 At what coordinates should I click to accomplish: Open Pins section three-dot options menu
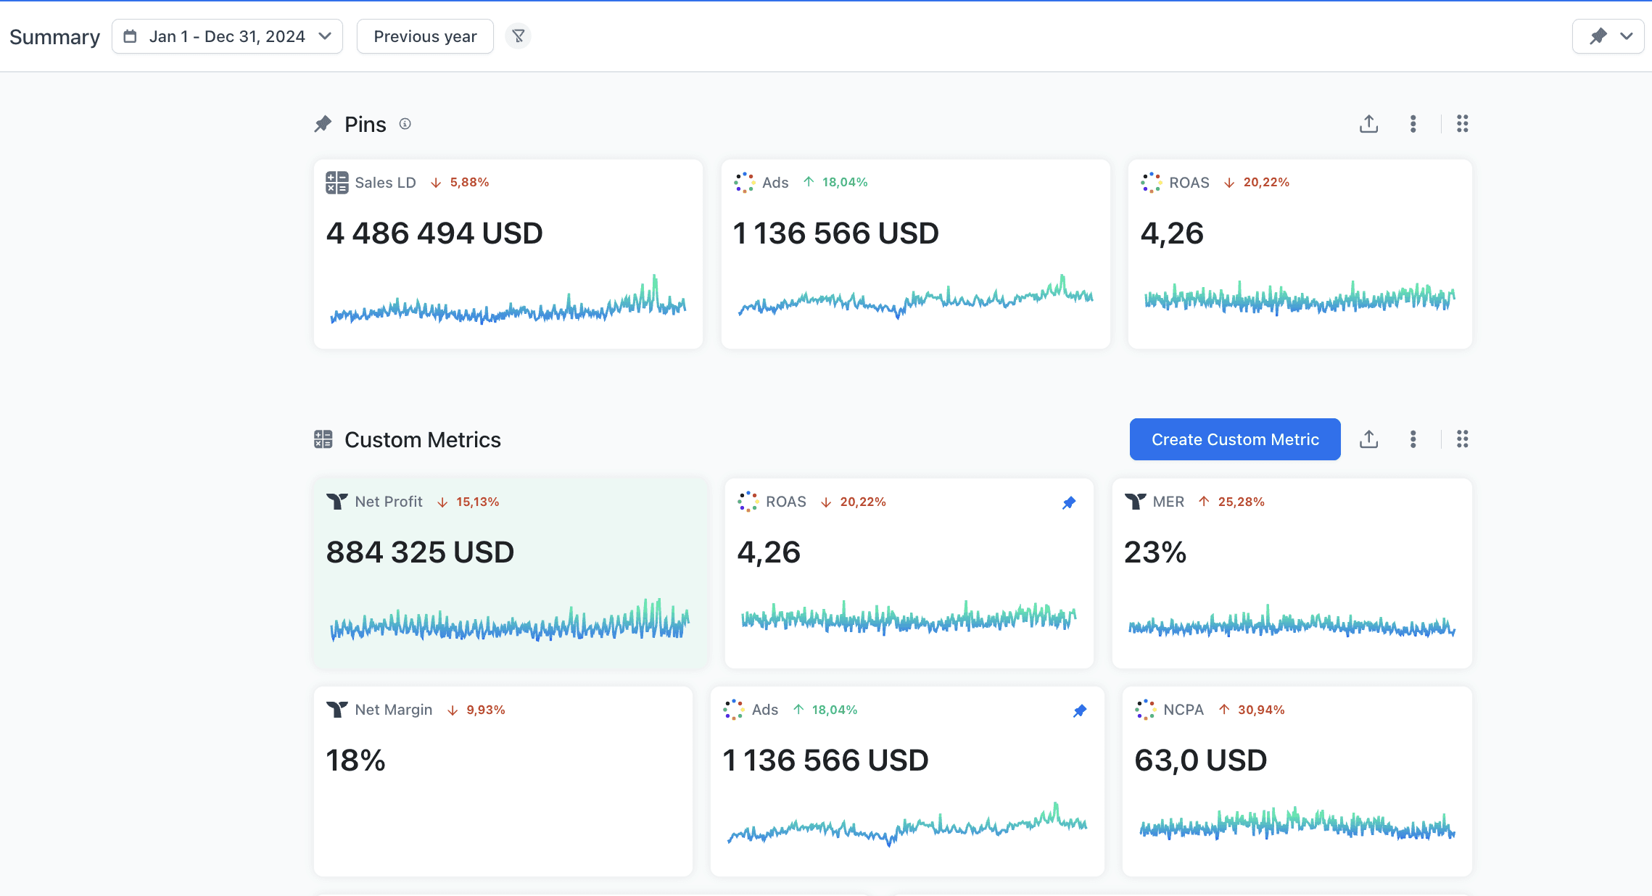click(x=1413, y=124)
